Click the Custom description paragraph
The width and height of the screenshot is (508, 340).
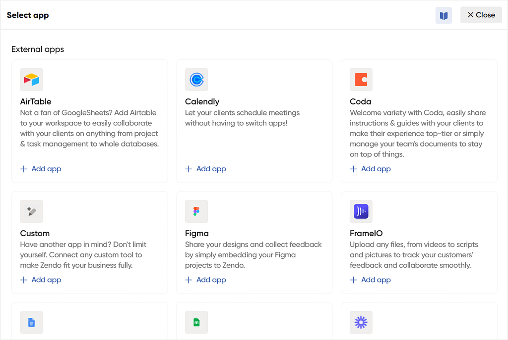[83, 255]
